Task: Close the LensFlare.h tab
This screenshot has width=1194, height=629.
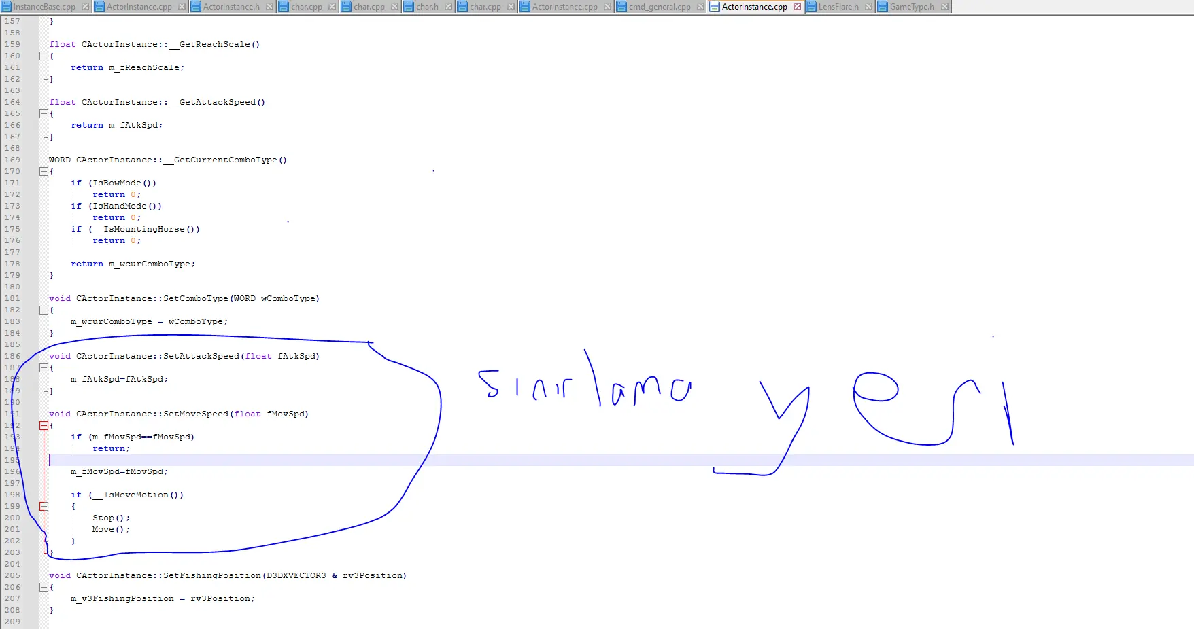Action: pos(868,7)
